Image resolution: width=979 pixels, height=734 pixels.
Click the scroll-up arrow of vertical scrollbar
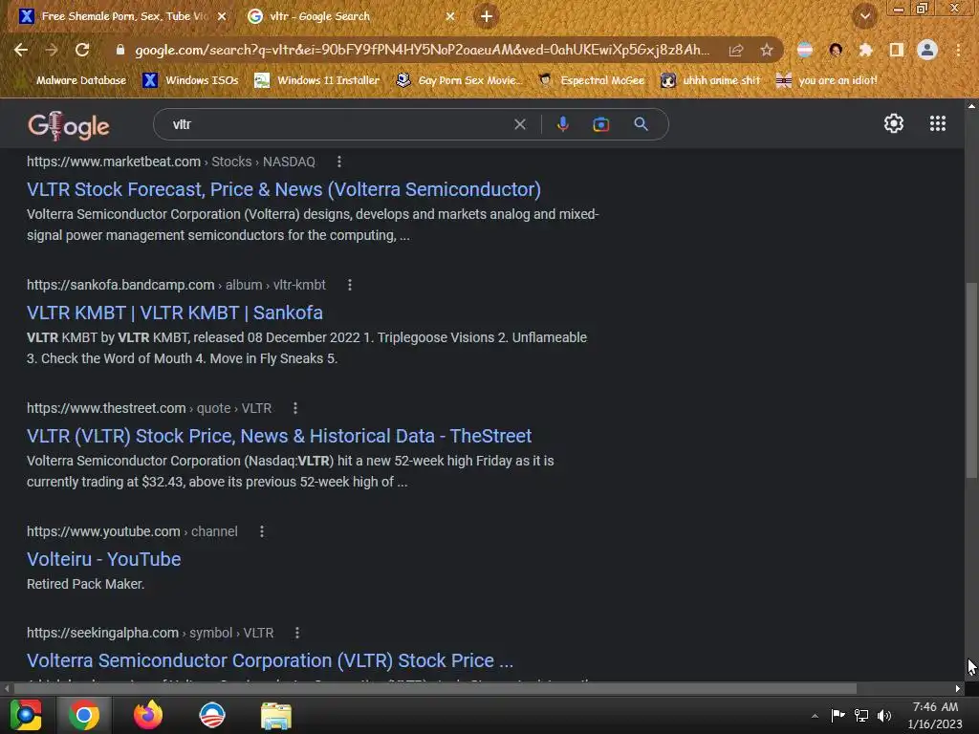point(971,106)
